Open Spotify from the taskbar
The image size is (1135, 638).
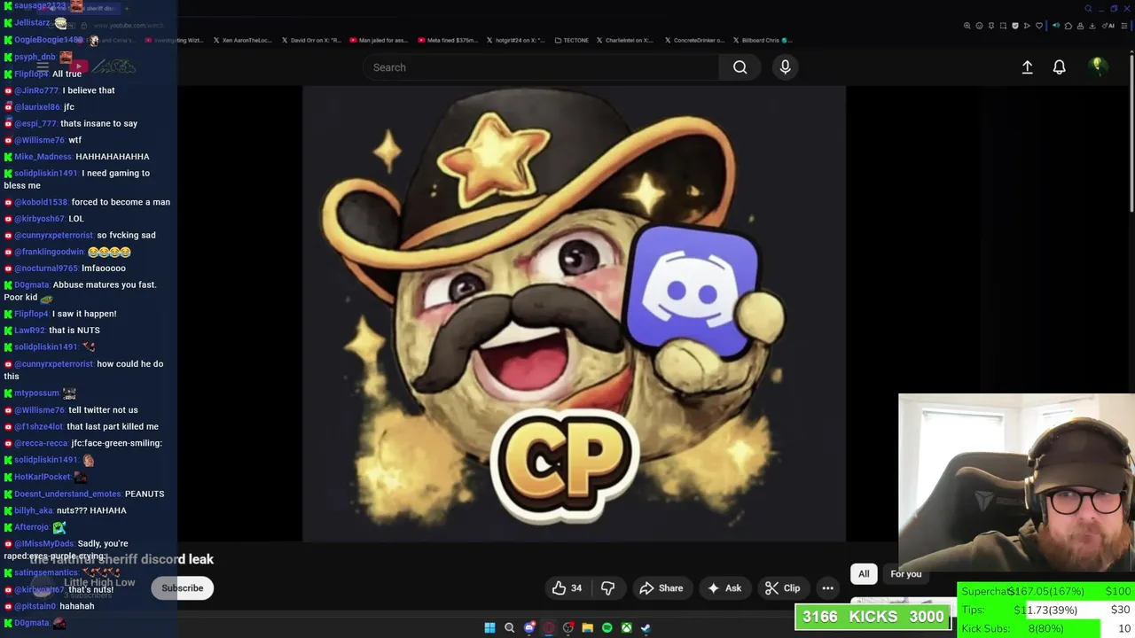tap(607, 628)
